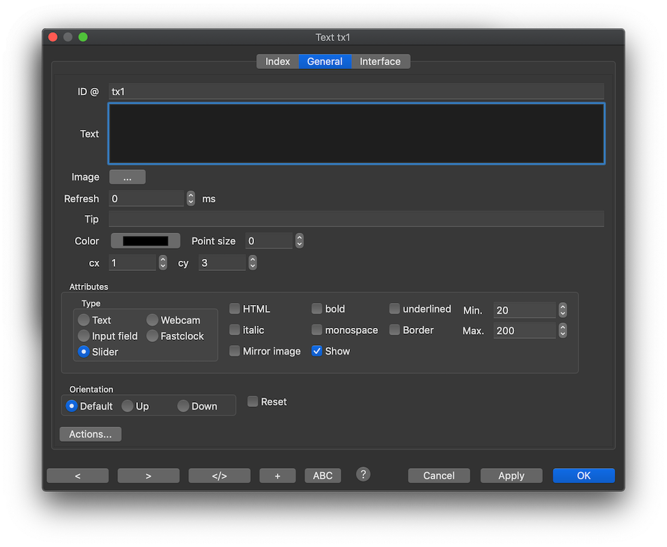Open the XML view '</>' button
This screenshot has width=667, height=547.
pos(219,475)
